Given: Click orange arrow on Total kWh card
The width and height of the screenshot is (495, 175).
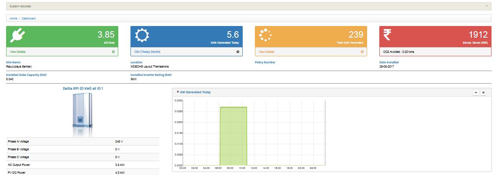Looking at the screenshot, I should tap(362, 52).
